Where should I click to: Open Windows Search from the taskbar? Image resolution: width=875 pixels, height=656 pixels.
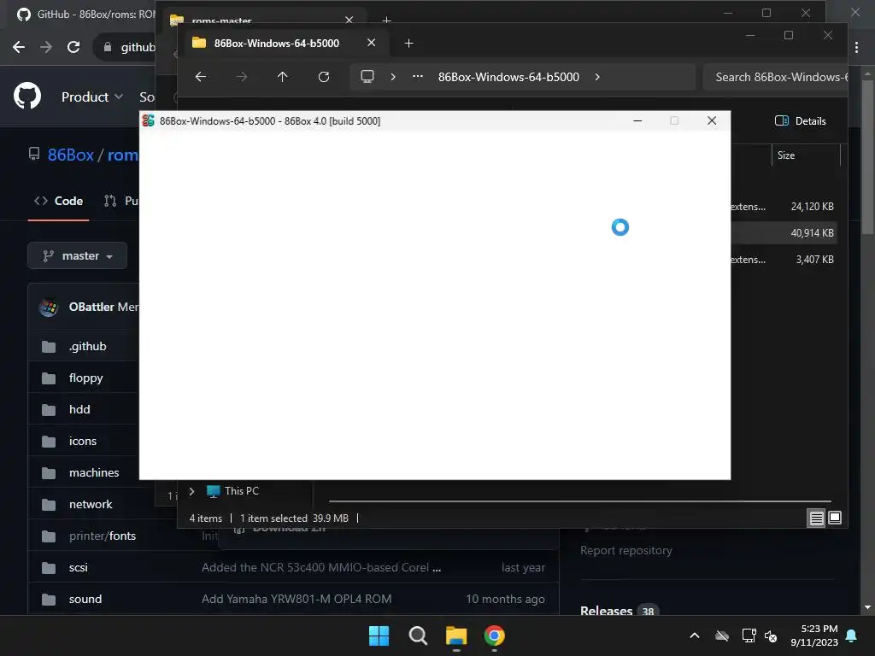click(x=417, y=635)
